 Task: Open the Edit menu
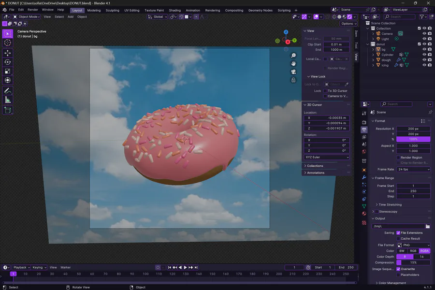[x=21, y=10]
